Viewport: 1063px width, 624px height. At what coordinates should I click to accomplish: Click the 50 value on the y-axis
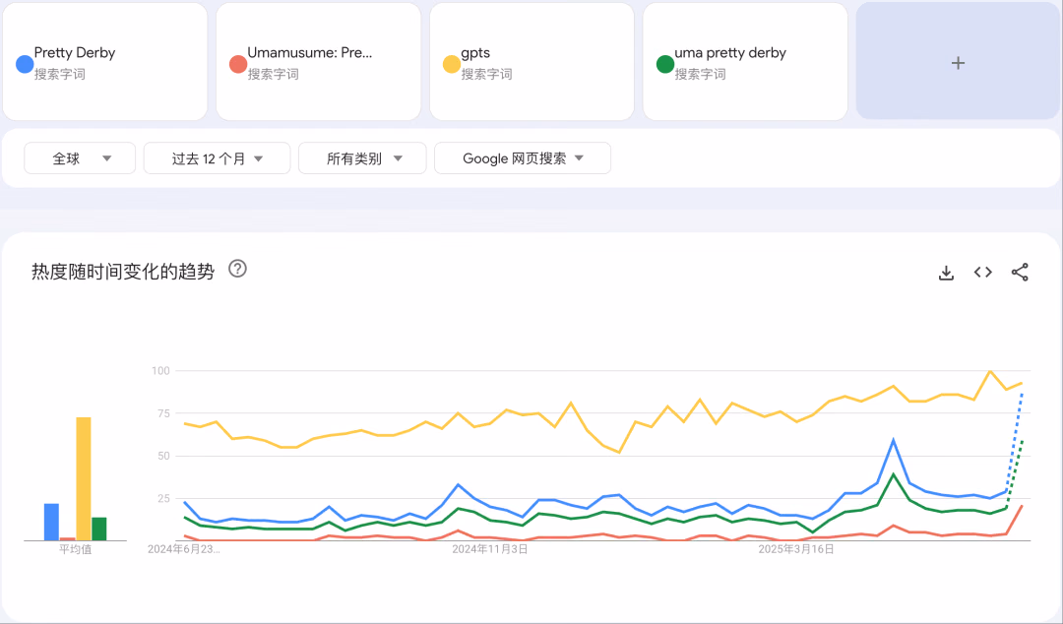click(163, 456)
